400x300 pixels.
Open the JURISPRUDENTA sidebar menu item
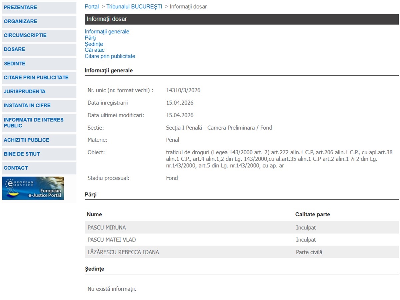[39, 92]
